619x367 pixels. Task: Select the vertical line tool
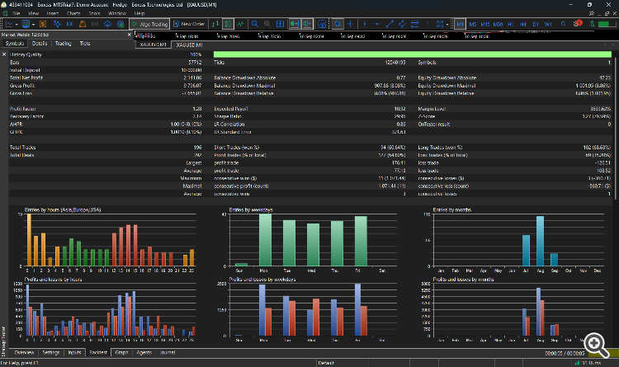[364, 24]
